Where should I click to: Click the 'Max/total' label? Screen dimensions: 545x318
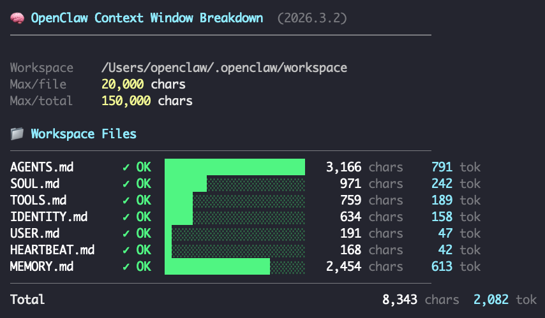point(41,101)
